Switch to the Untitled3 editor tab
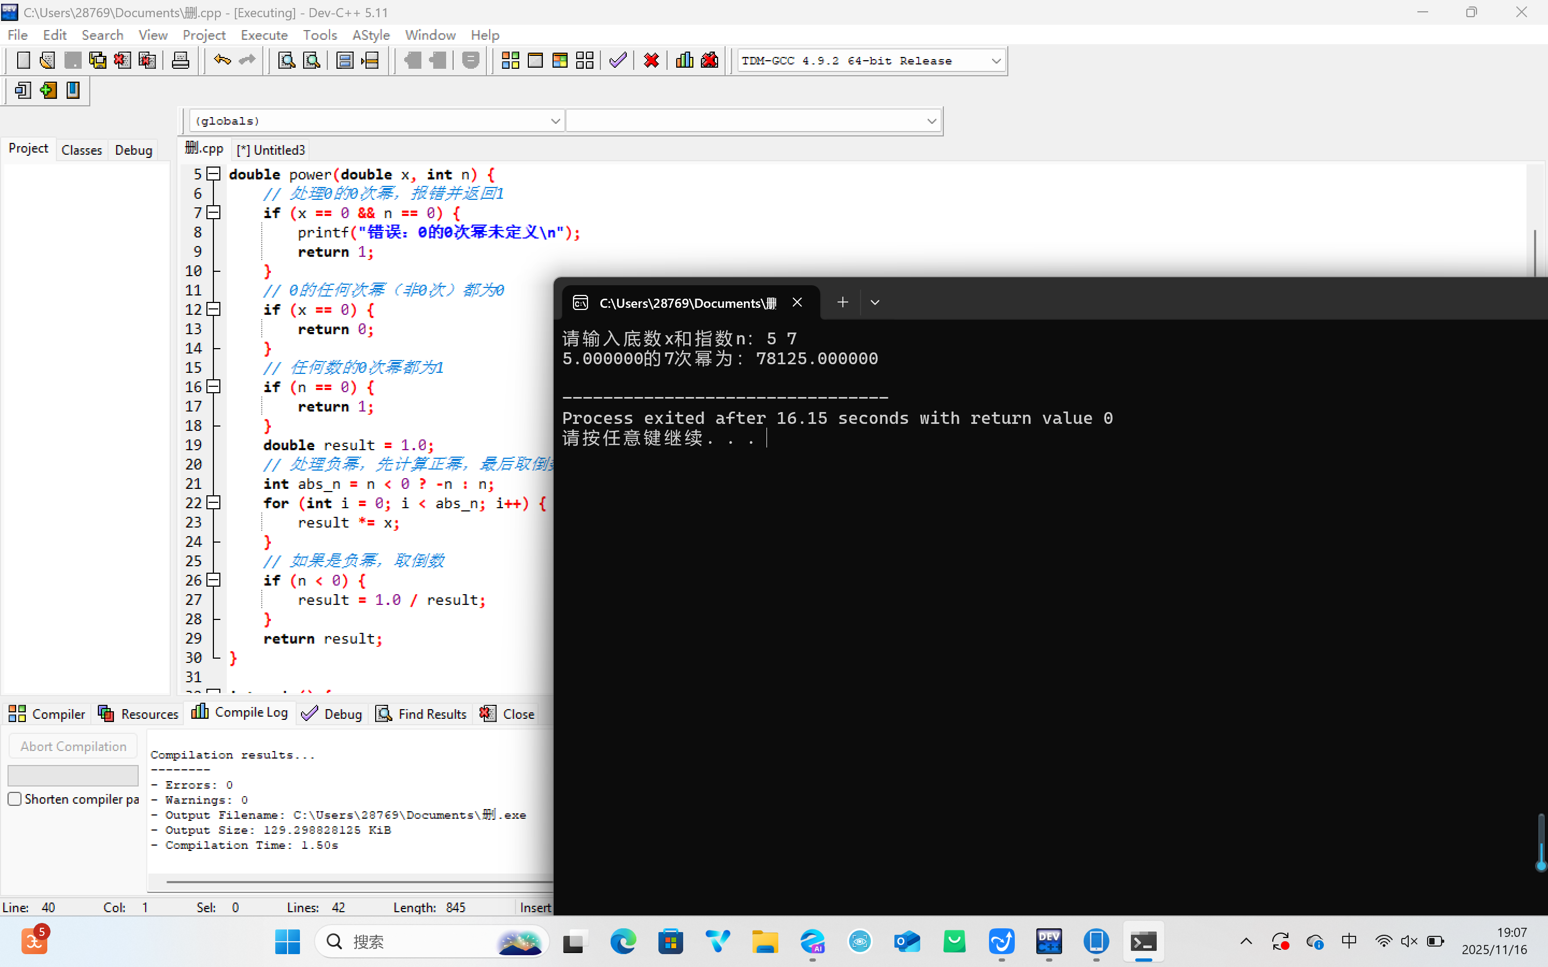The image size is (1548, 967). [271, 150]
